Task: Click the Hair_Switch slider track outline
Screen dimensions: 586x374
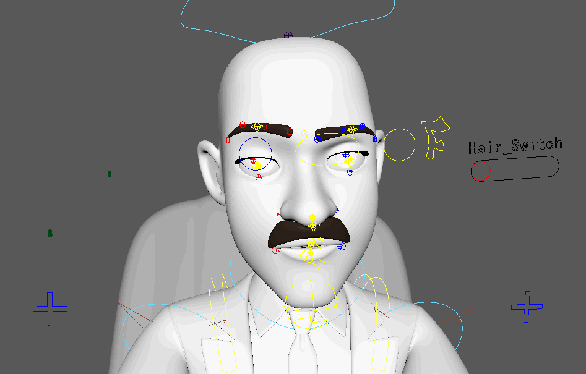Action: (515, 169)
